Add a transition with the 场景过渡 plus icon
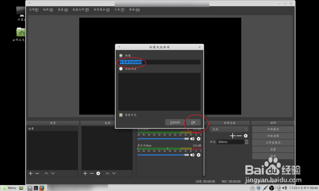 (x=232, y=136)
